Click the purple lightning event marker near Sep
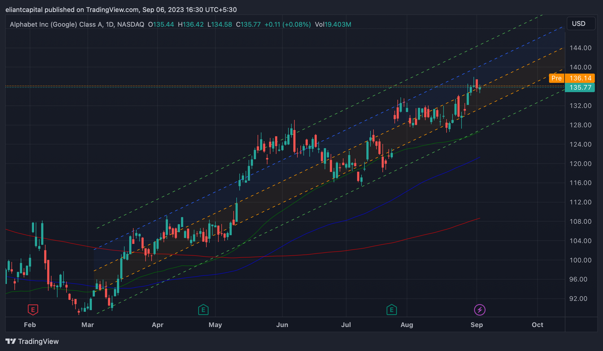 [x=480, y=310]
